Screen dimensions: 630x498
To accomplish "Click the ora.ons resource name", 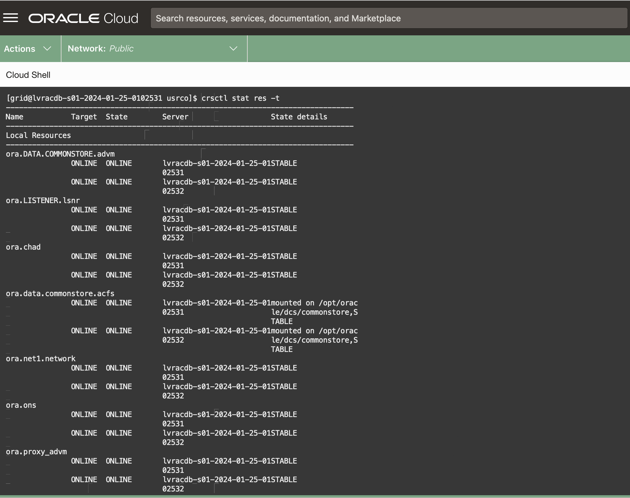I will (x=21, y=405).
